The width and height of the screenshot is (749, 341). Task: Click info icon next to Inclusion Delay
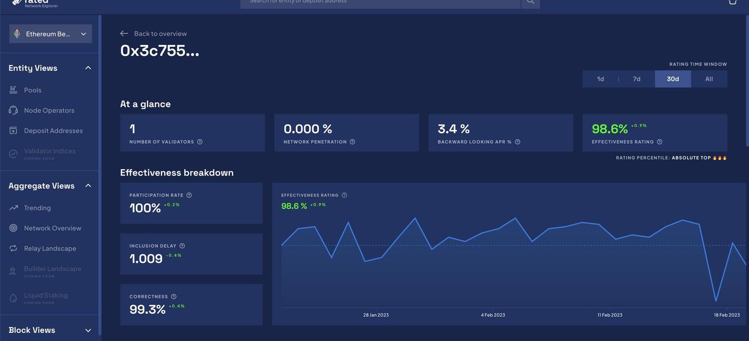[182, 246]
